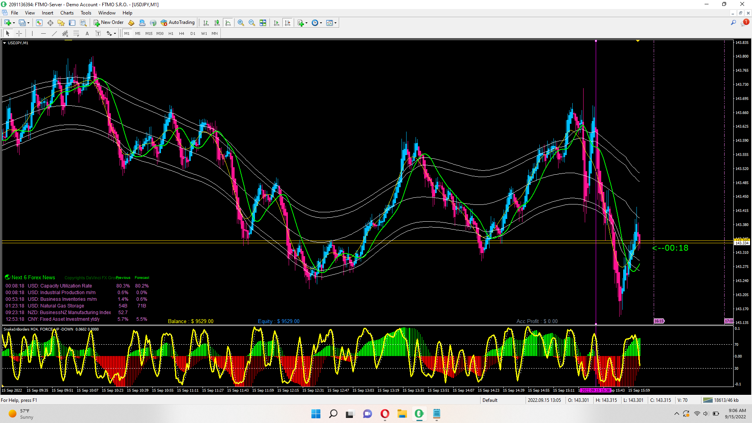
Task: Expand the Indicators list dropdown arrow
Action: tap(306, 23)
